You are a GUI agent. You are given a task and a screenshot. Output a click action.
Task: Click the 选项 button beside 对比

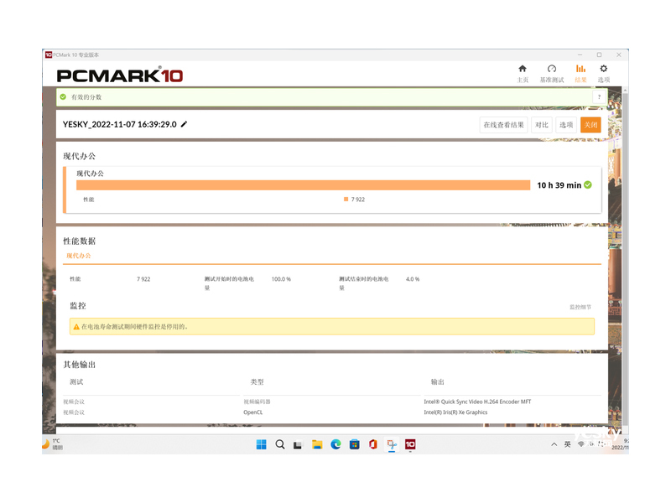tap(566, 125)
